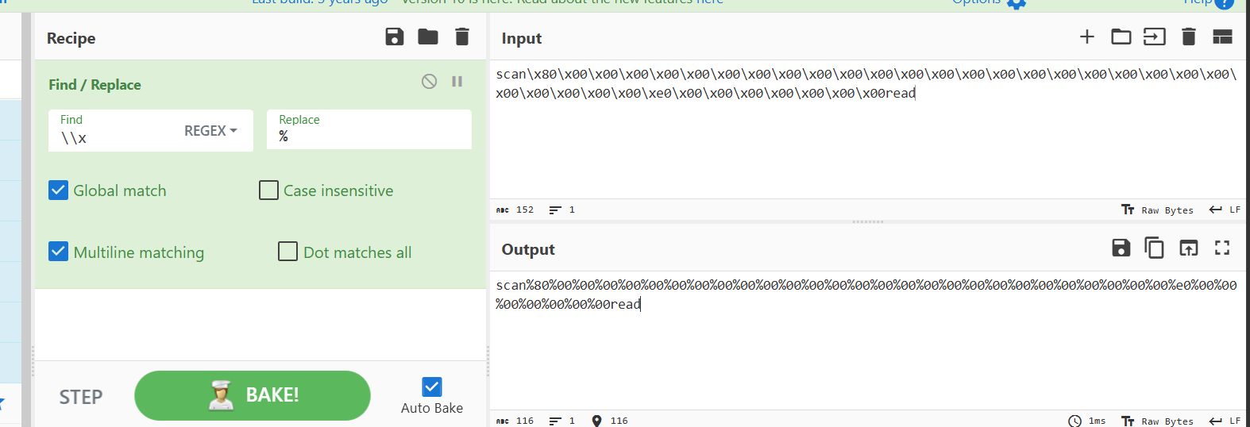Save the current recipe
This screenshot has height=427, width=1250.
[395, 37]
